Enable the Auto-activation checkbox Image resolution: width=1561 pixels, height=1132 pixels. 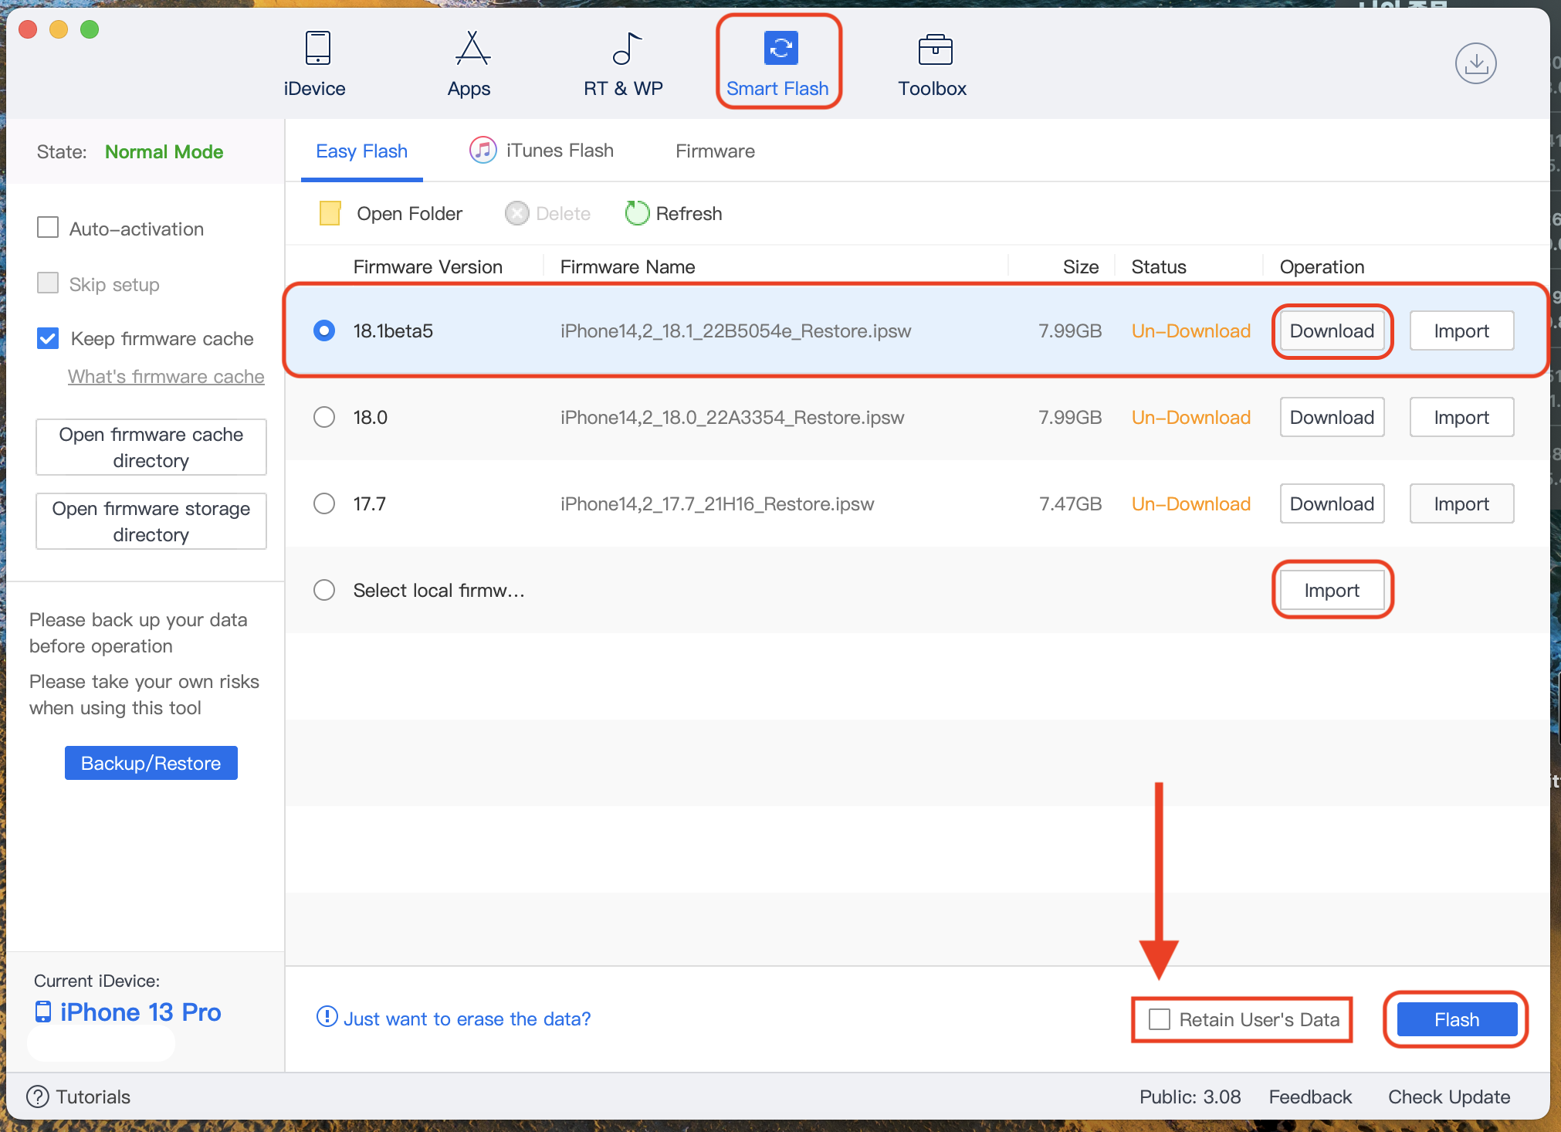tap(48, 228)
